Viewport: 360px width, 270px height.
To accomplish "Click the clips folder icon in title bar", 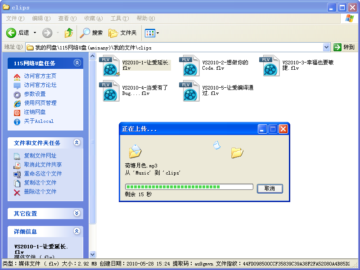I will (6, 7).
